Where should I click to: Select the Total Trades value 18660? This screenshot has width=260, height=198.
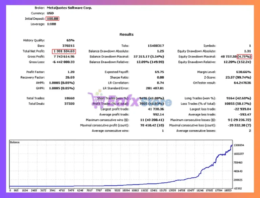point(69,98)
